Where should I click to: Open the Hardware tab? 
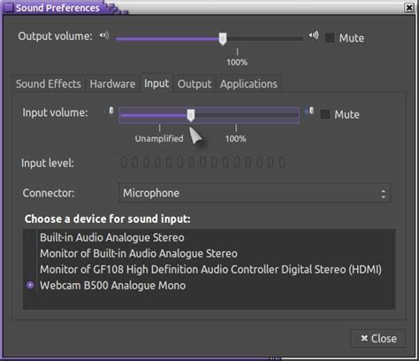112,84
